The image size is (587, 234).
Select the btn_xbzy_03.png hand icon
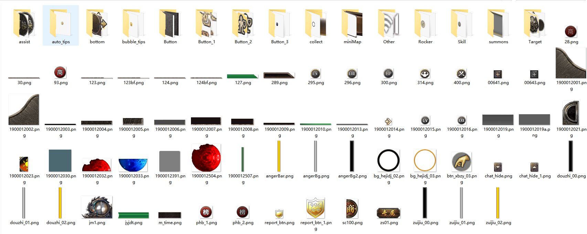pyautogui.click(x=461, y=162)
